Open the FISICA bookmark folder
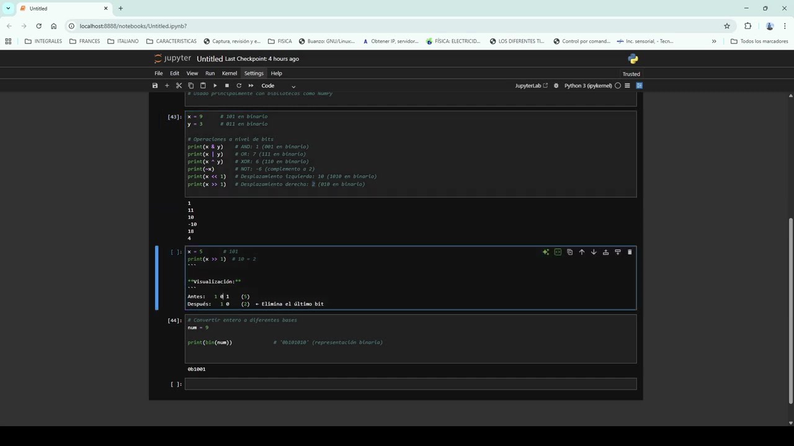 280,42
